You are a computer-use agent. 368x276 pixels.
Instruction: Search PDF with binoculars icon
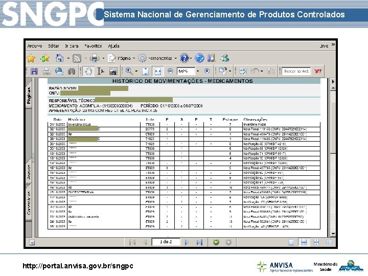coord(72,72)
